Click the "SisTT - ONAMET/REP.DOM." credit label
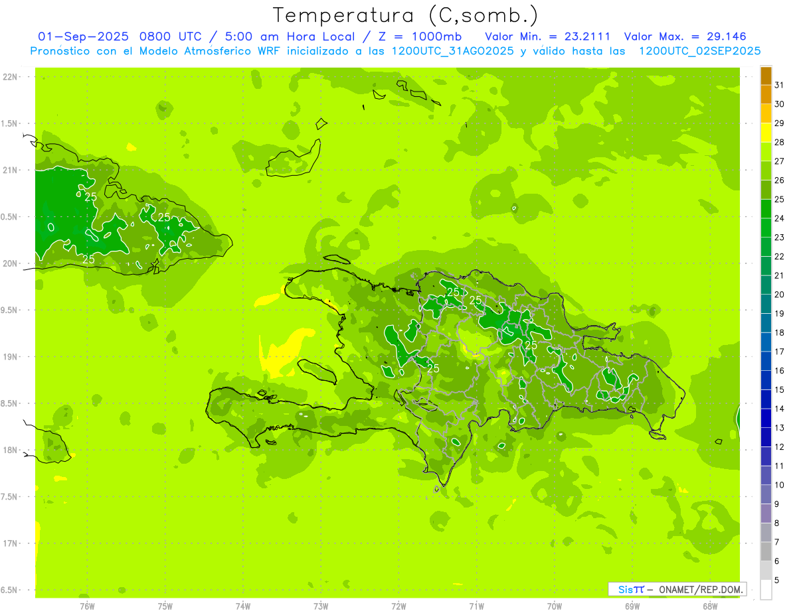The height and width of the screenshot is (615, 797). coord(677,589)
